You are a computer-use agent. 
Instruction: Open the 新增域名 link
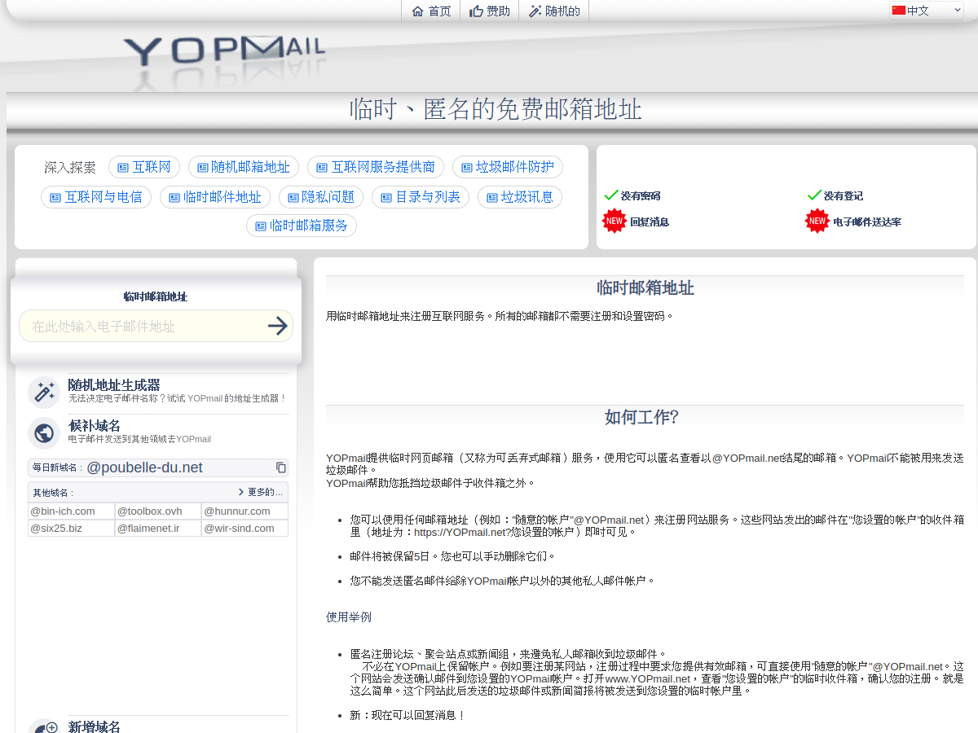click(95, 726)
